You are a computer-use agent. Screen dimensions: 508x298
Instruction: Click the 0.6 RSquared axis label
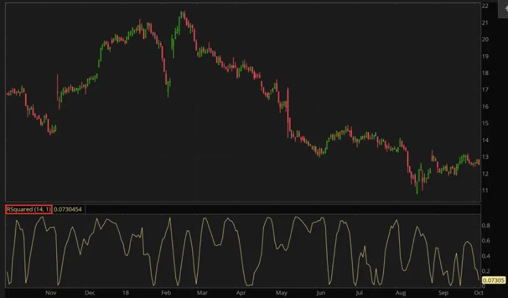[x=486, y=240]
